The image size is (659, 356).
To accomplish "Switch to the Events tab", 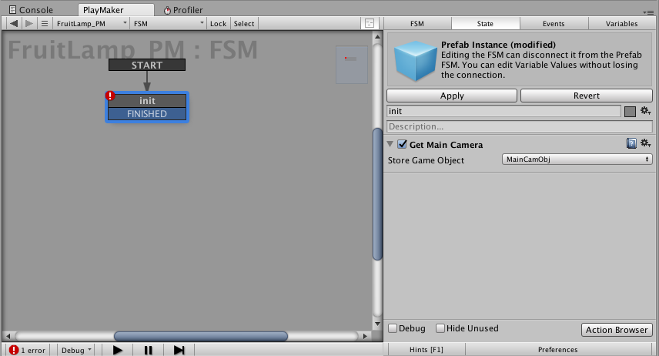I will (x=554, y=24).
